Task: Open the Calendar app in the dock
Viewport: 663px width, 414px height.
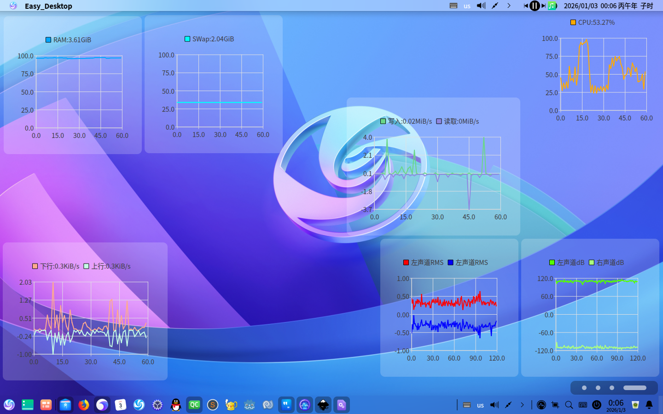Action: click(x=121, y=405)
